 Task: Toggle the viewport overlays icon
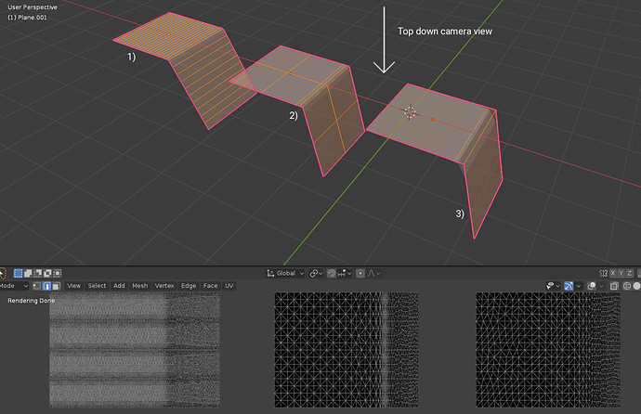click(592, 286)
